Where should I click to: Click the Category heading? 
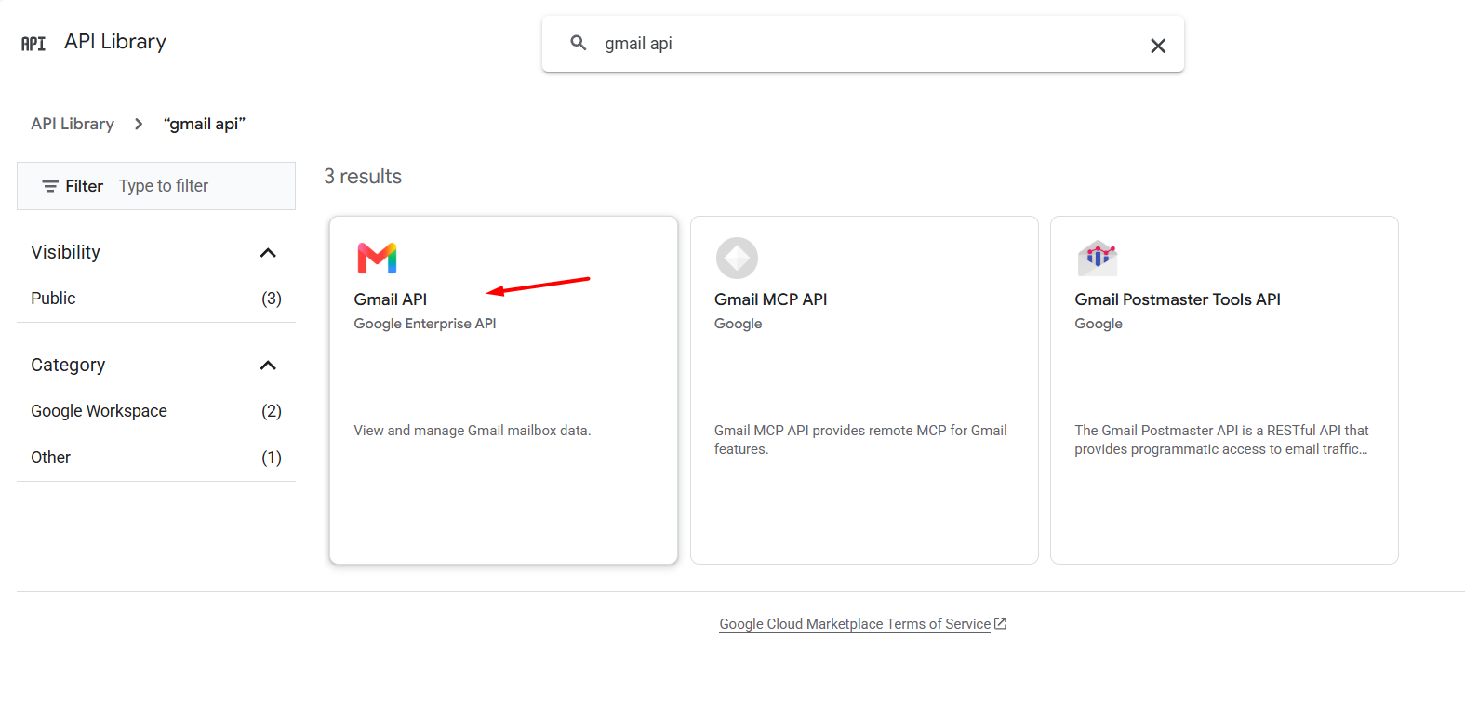(68, 365)
